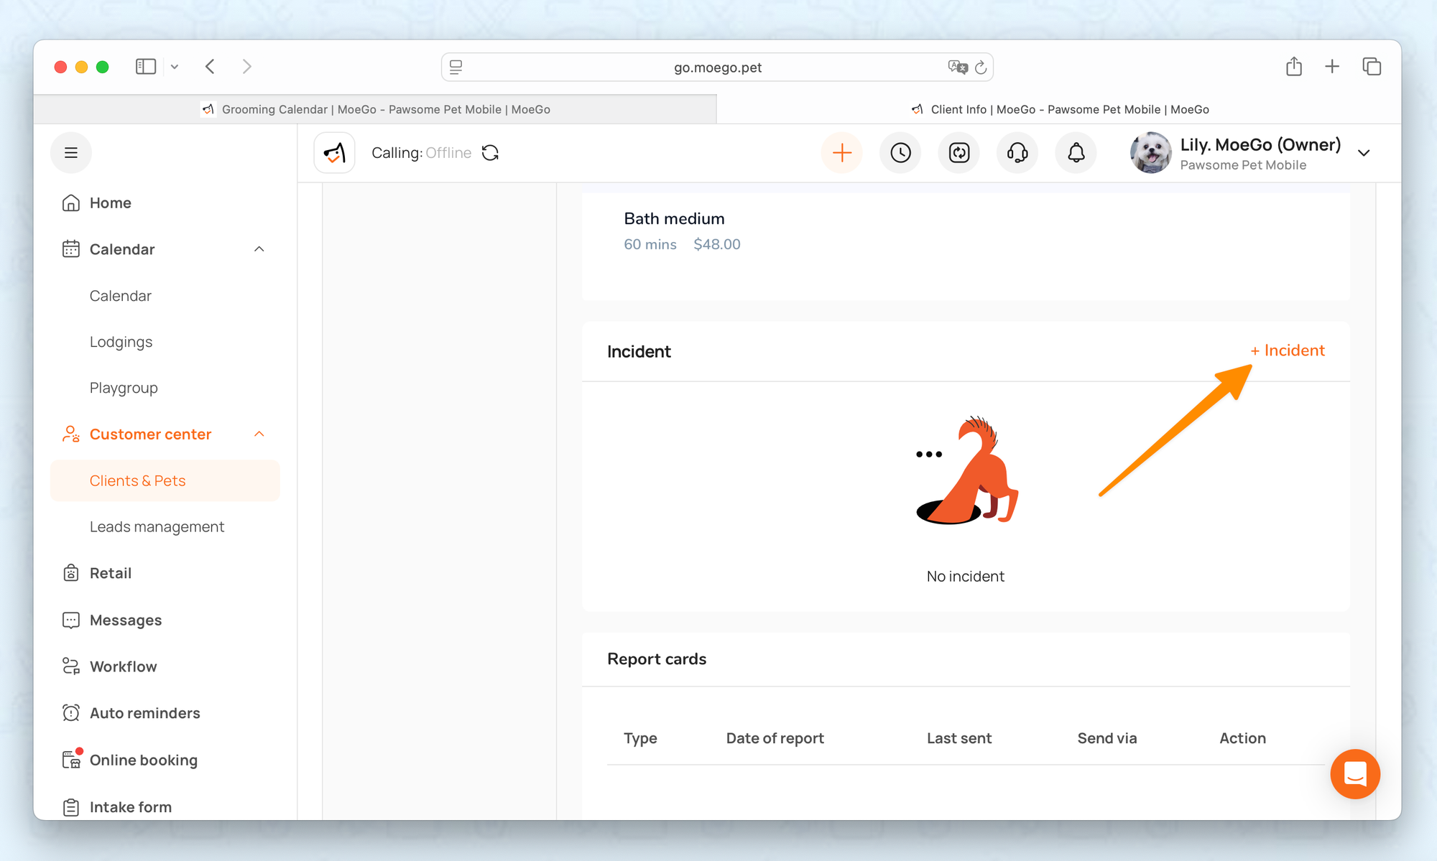Go to Lodgings in sidebar

(x=121, y=342)
